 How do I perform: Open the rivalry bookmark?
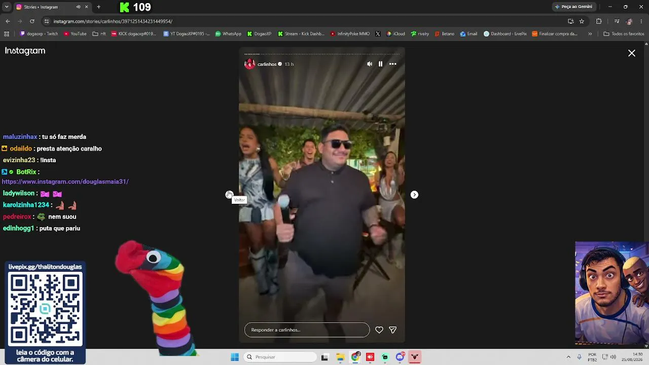pos(420,34)
